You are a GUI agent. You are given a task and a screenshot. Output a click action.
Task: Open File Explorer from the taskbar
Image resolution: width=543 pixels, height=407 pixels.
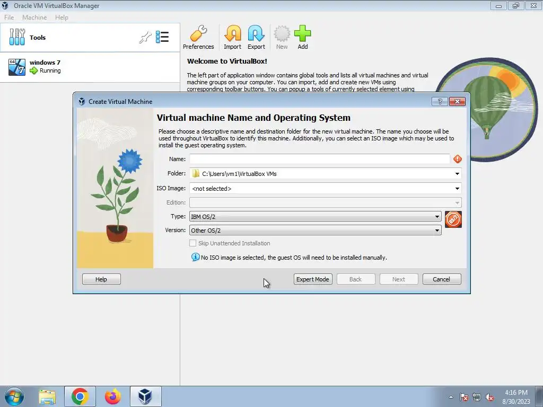(47, 396)
